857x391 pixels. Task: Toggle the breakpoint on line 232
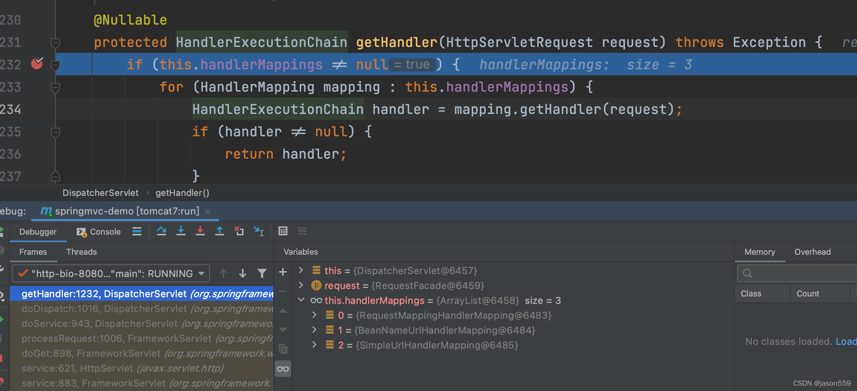click(37, 64)
